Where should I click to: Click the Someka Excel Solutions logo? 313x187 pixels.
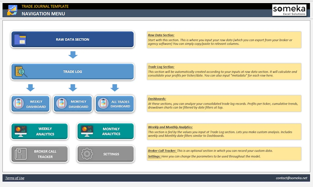click(x=289, y=10)
